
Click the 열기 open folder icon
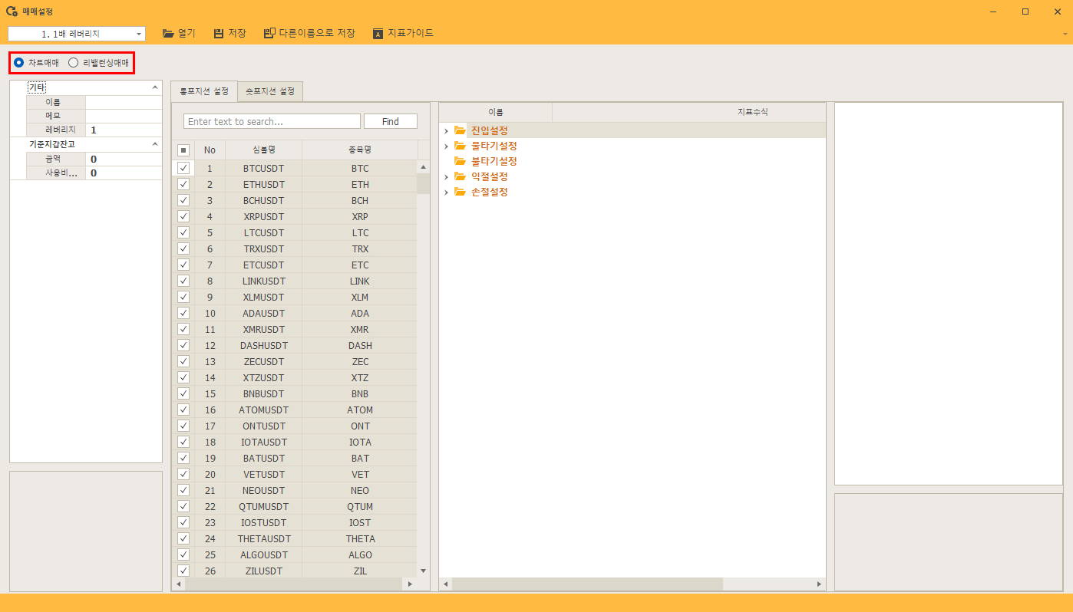[168, 34]
